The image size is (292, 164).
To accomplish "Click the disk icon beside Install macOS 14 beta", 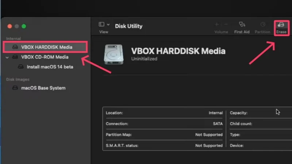I will tap(21, 67).
